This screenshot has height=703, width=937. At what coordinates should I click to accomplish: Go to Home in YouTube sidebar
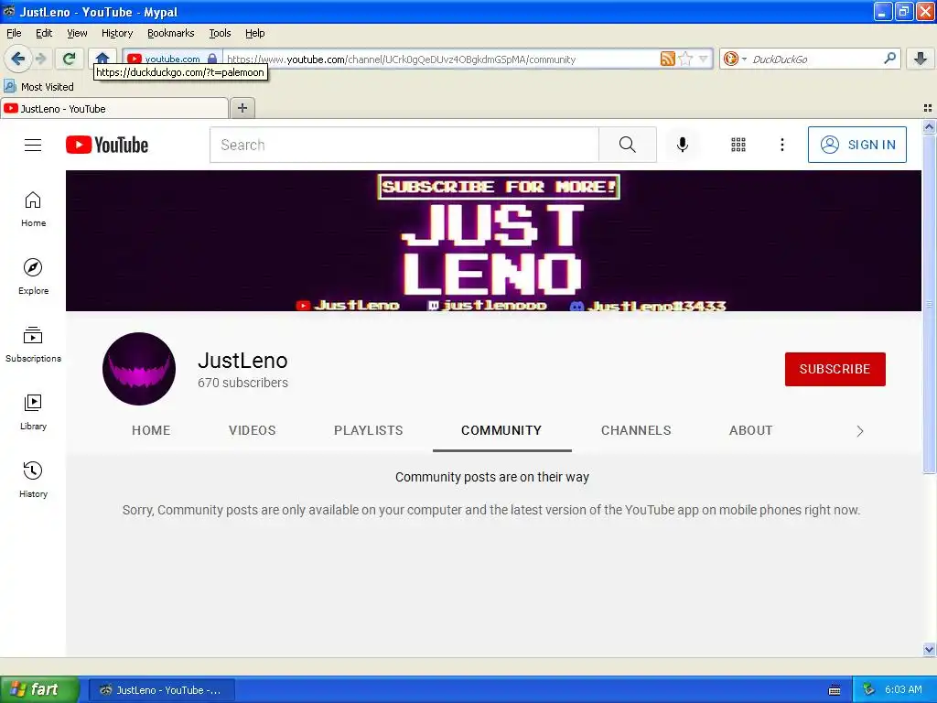pos(33,210)
